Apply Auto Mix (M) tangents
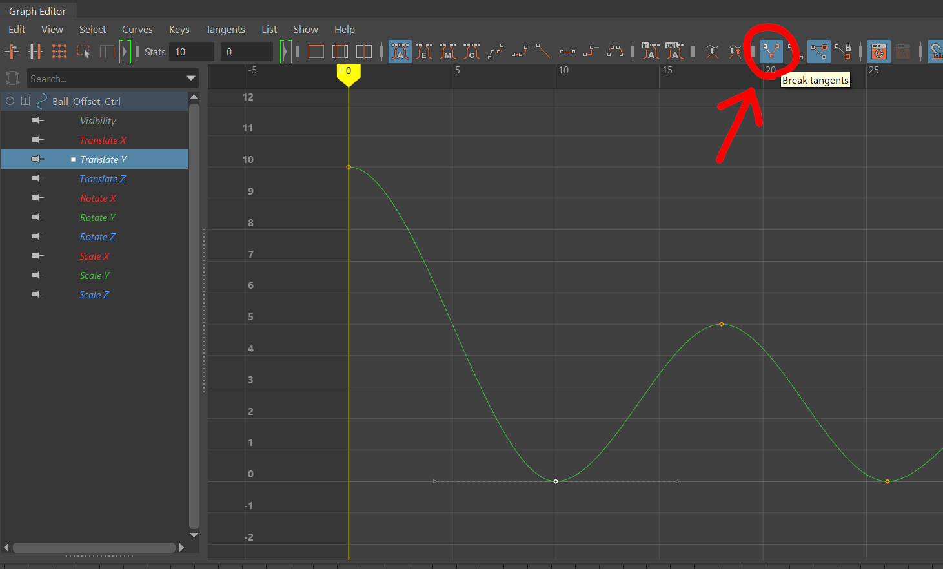Viewport: 943px width, 569px height. point(448,52)
